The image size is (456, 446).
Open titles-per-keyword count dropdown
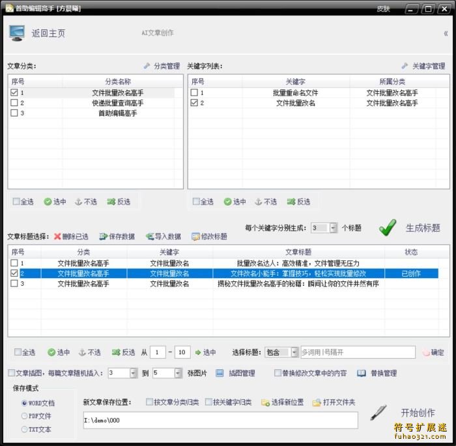pyautogui.click(x=334, y=228)
